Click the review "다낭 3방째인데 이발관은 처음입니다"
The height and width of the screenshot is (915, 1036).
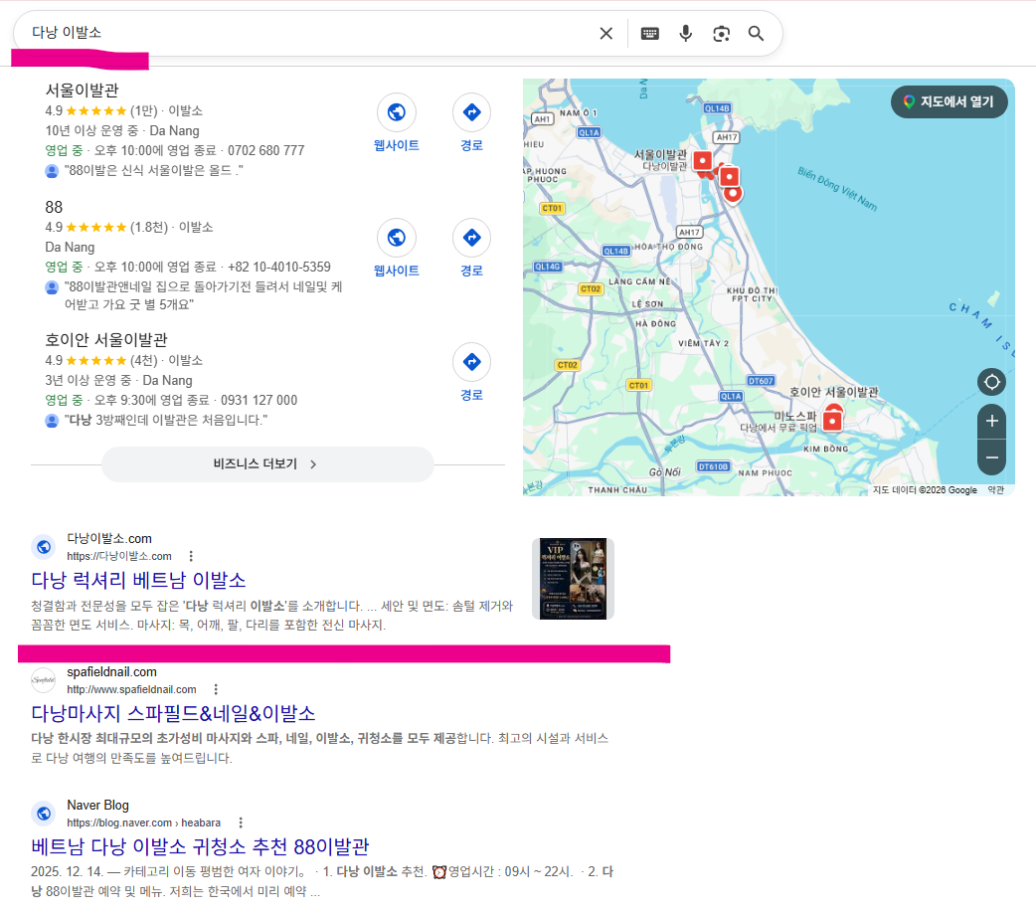click(166, 421)
